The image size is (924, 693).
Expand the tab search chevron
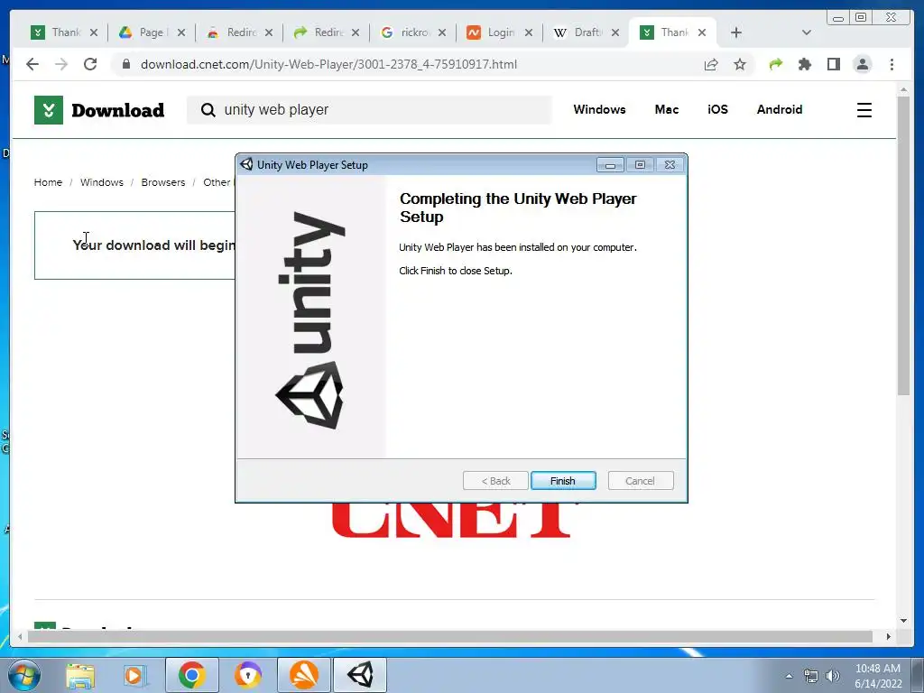point(807,32)
